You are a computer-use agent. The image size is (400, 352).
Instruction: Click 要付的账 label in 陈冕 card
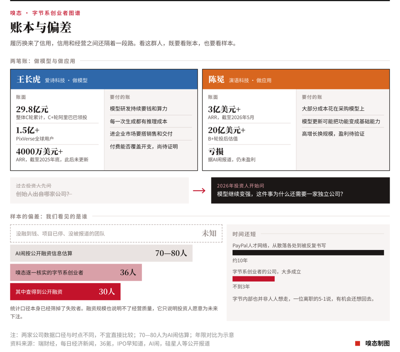click(x=312, y=97)
